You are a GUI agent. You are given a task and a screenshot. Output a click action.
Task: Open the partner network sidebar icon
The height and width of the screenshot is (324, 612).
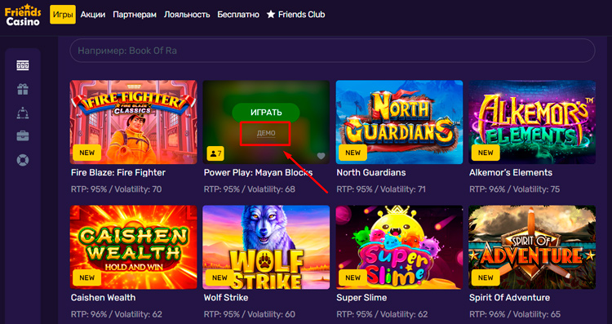click(x=23, y=113)
